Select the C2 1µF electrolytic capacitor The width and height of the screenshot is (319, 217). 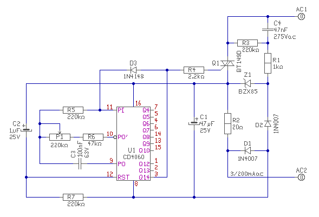26,130
